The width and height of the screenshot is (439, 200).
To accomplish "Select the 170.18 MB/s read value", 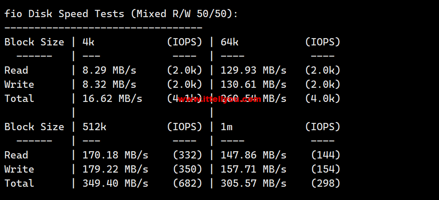I will [x=115, y=155].
